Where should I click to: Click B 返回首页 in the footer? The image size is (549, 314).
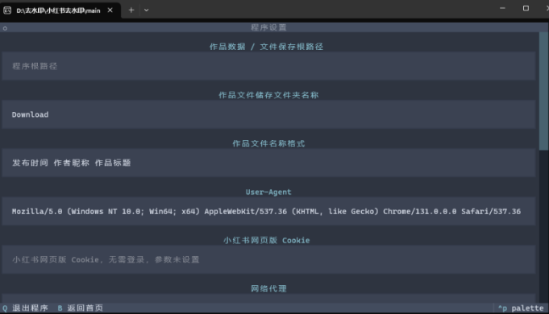point(80,308)
